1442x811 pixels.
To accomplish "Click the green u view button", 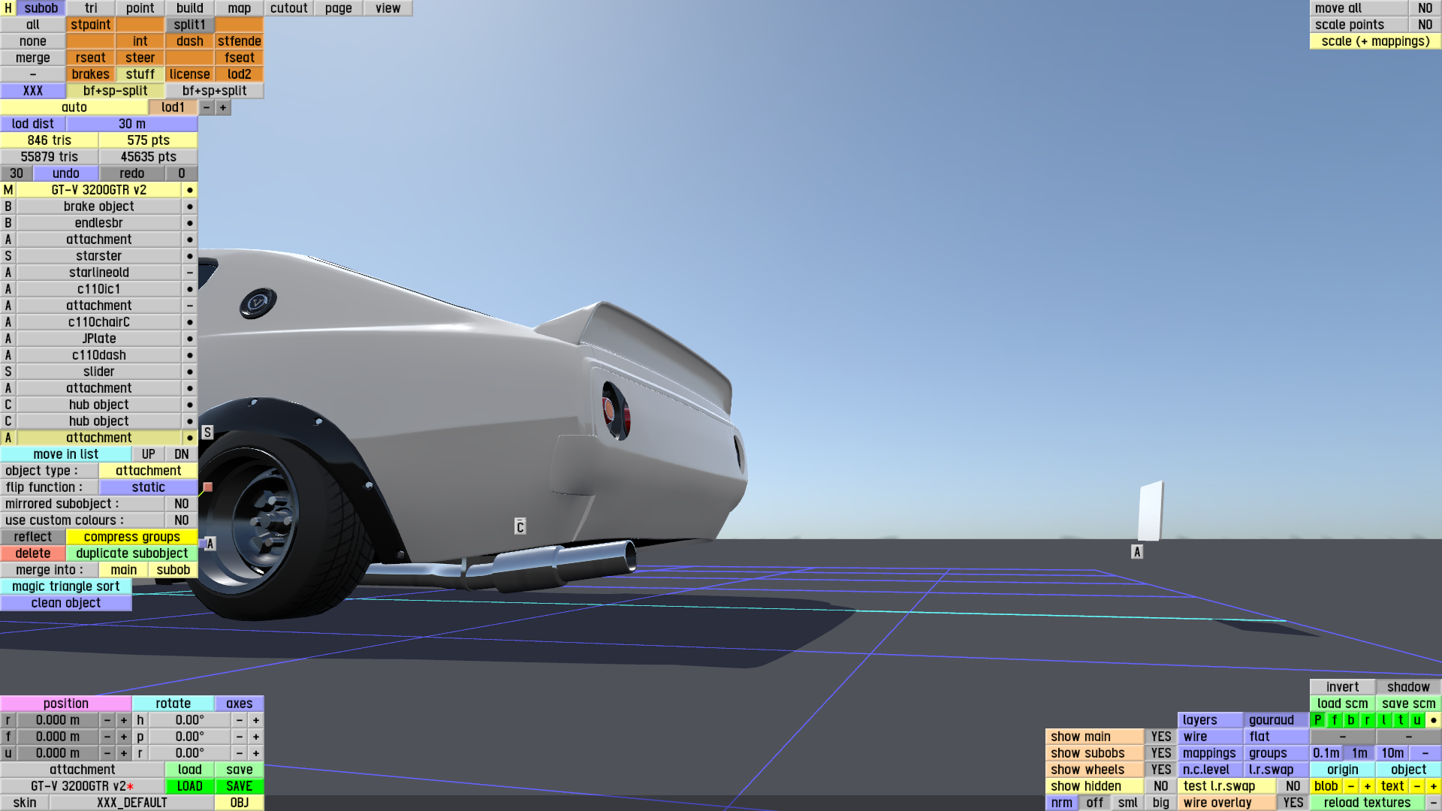I will 1416,720.
